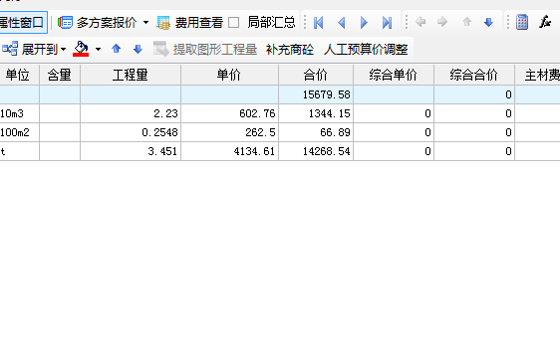The width and height of the screenshot is (560, 361).
Task: Click the fx formula icon
Action: [545, 22]
